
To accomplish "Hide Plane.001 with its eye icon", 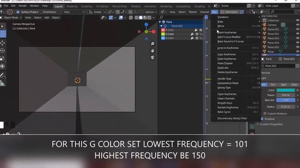I will click(298, 29).
